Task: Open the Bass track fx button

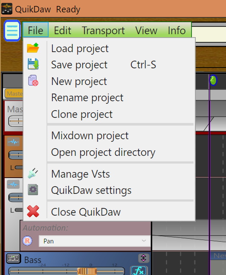Action: (x=138, y=271)
